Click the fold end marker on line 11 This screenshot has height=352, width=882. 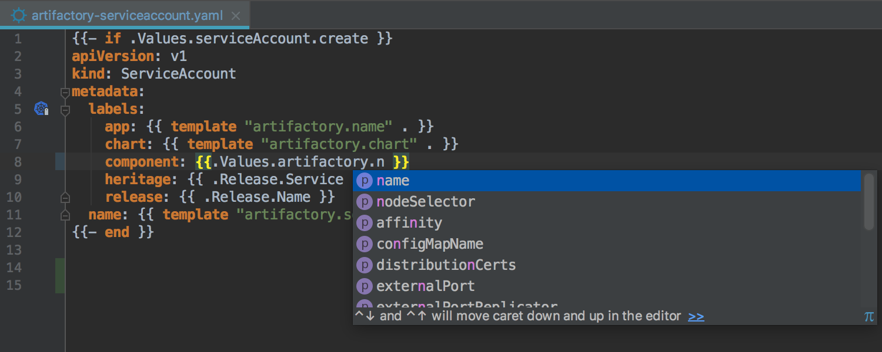(65, 215)
